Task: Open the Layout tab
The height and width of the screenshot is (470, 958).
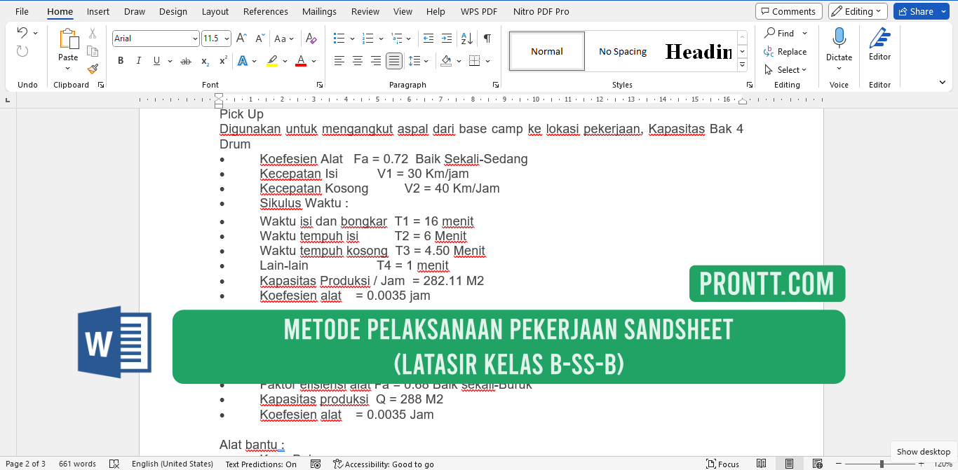Action: 215,11
